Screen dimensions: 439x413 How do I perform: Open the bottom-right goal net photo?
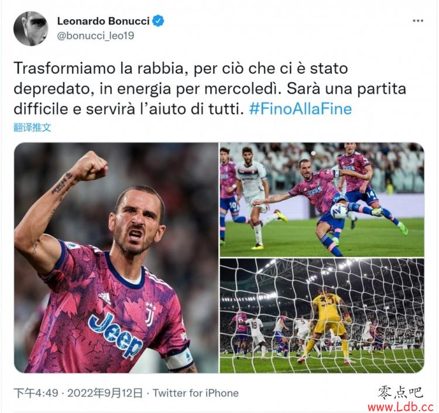322,316
